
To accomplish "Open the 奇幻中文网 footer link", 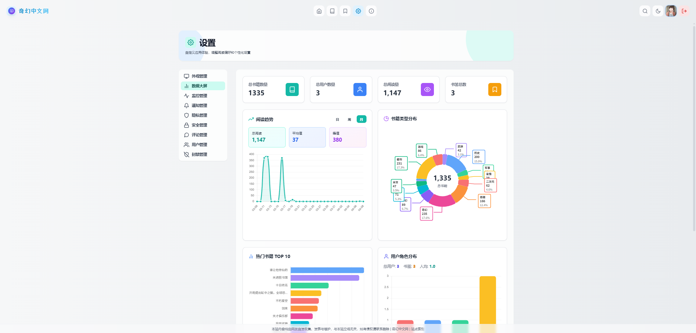I will coord(400,329).
